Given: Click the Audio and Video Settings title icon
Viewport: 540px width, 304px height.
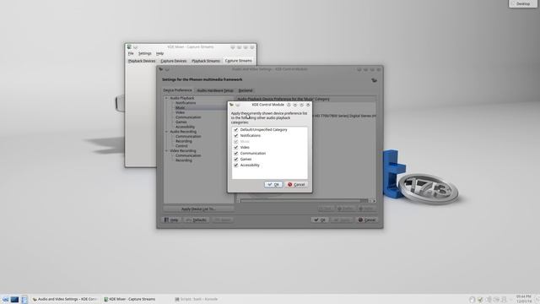Looking at the screenshot, I should point(161,69).
